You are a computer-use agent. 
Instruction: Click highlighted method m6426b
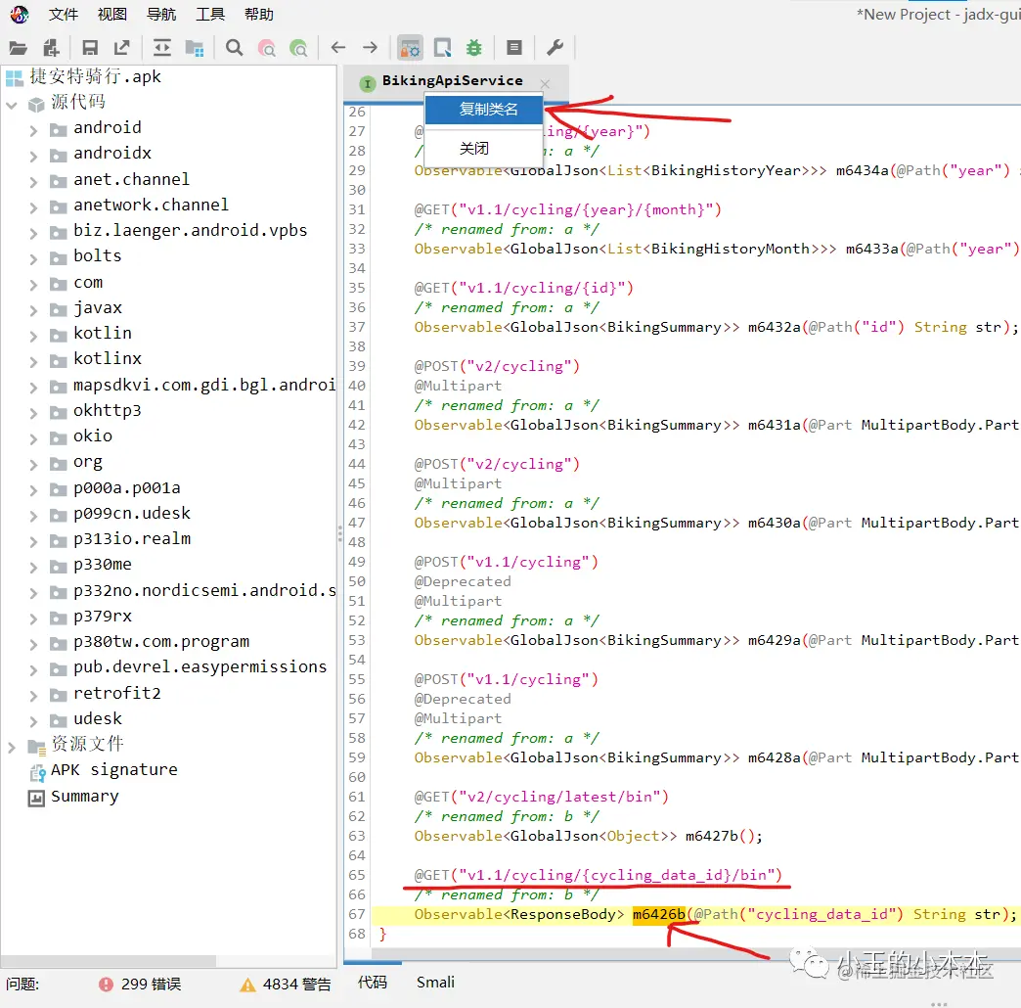point(658,914)
